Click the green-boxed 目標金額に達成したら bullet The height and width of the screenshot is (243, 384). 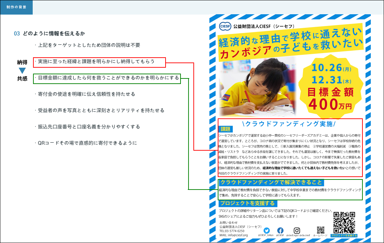coord(107,78)
